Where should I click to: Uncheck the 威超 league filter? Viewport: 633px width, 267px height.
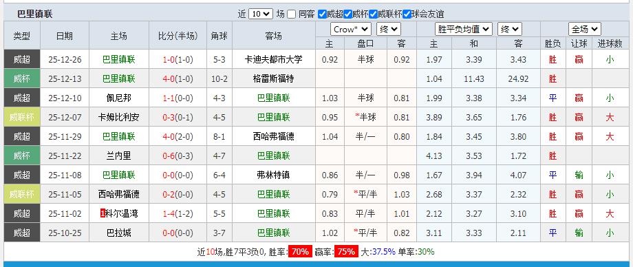[x=322, y=14]
